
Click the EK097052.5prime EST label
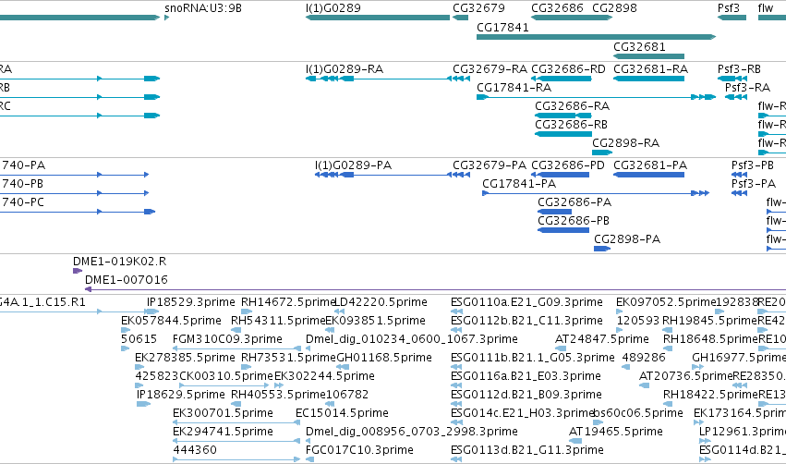[x=666, y=302]
